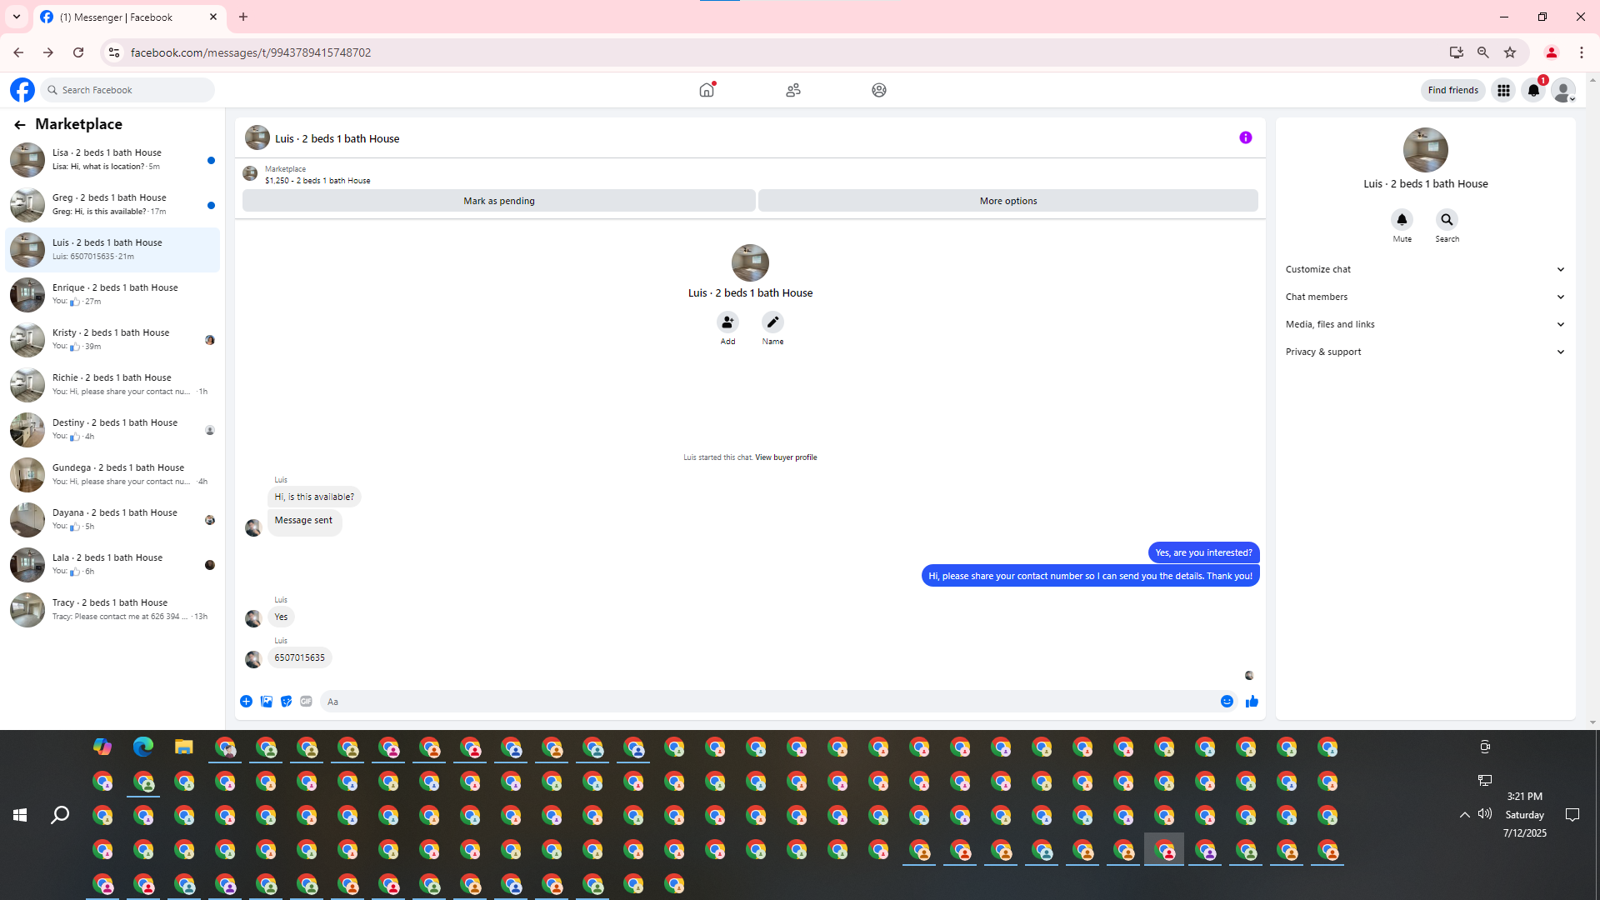Expand Customize chat section
This screenshot has height=900, width=1600.
(x=1425, y=269)
